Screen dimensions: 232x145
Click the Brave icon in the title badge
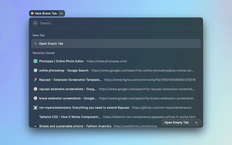(x=32, y=13)
